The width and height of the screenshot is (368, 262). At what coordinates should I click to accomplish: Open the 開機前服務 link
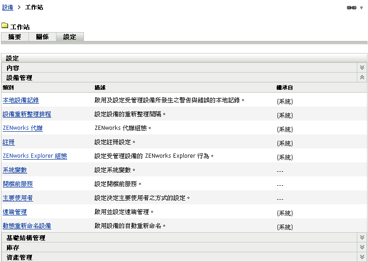tap(18, 184)
